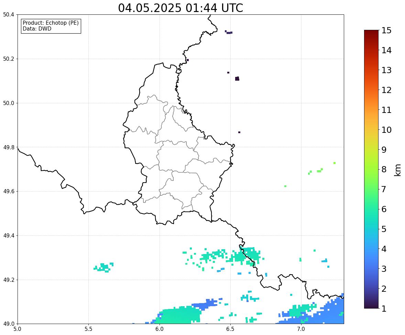The image size is (405, 335).
Task: Click the colorbar tick value 2
Action: [384, 289]
